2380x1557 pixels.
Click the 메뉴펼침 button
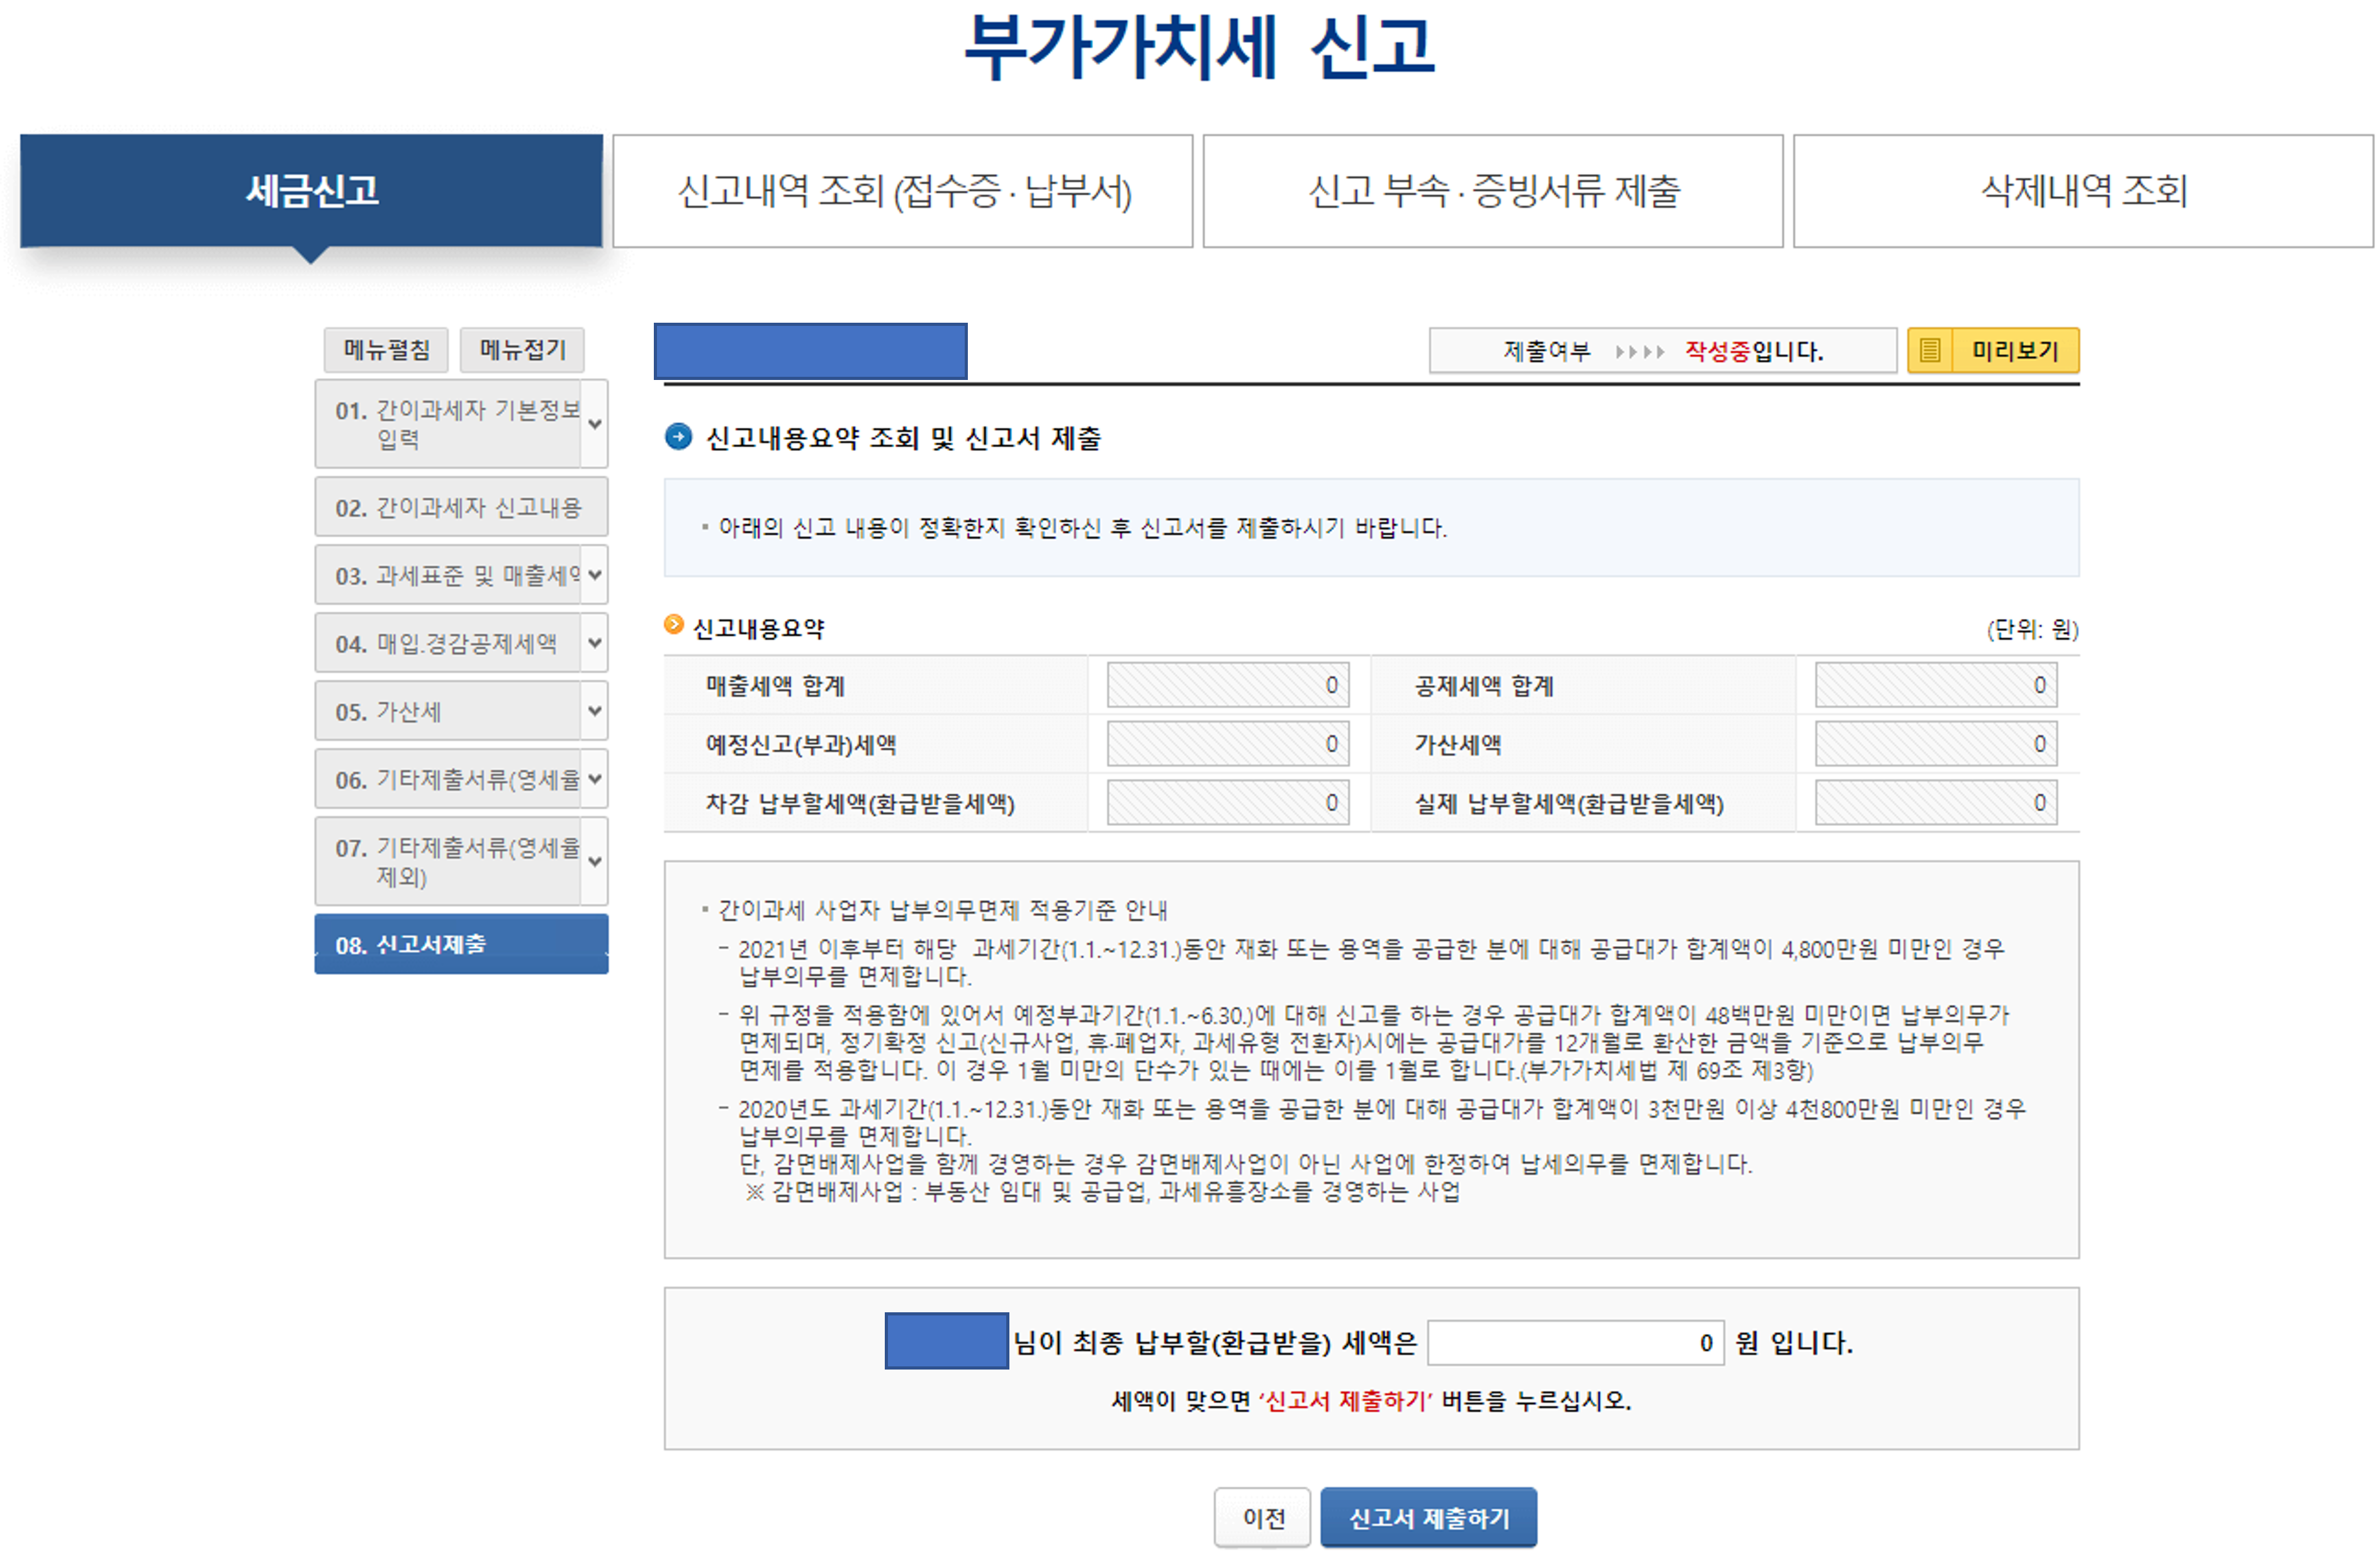[386, 350]
